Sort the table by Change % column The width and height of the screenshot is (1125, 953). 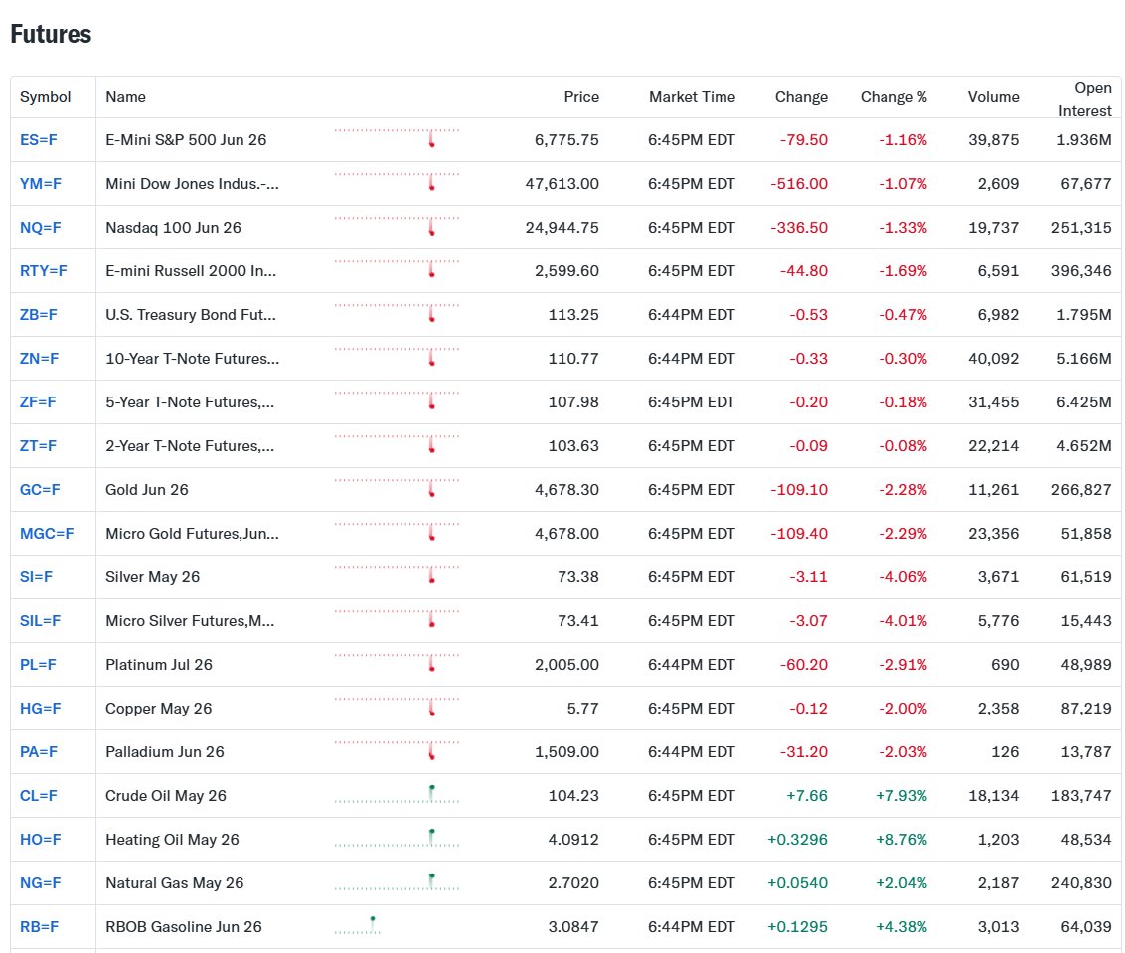(x=893, y=97)
